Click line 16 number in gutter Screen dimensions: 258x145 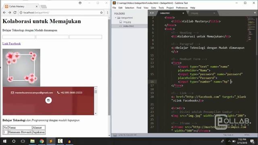pyautogui.click(x=152, y=82)
